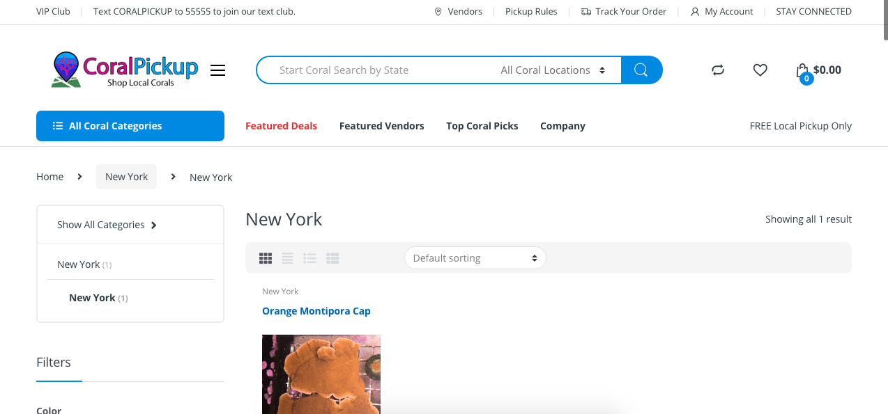The width and height of the screenshot is (888, 414).
Task: Open the shopping cart bag icon
Action: [802, 71]
